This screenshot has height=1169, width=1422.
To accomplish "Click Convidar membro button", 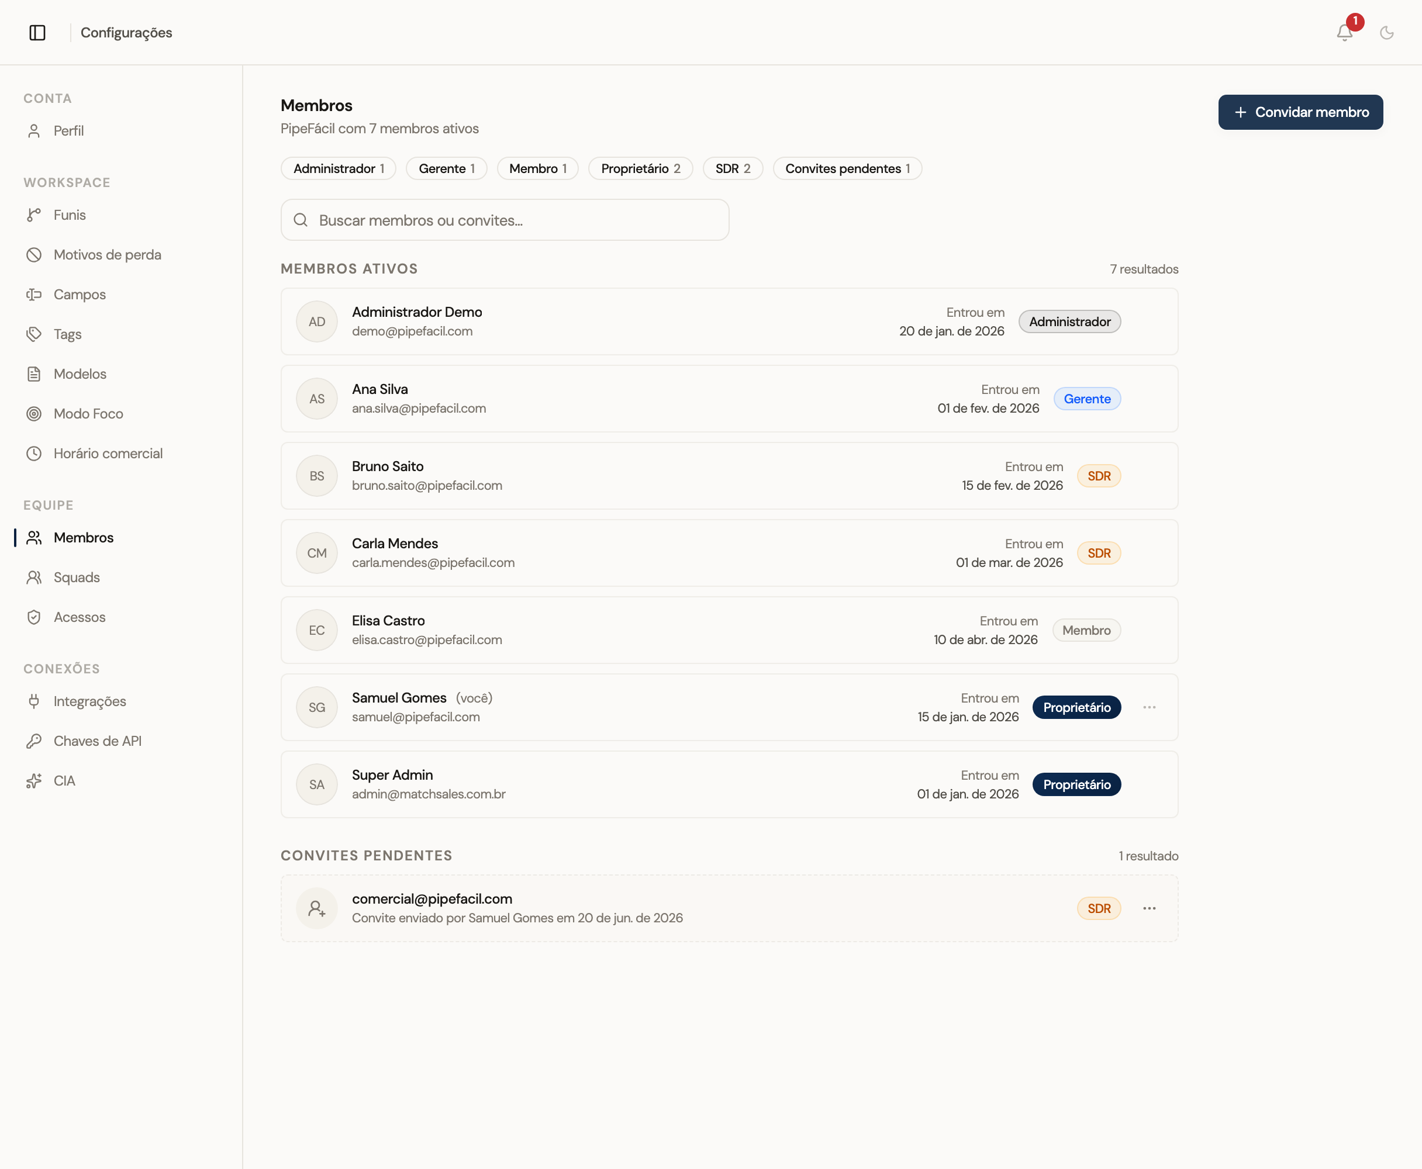I will click(x=1300, y=112).
